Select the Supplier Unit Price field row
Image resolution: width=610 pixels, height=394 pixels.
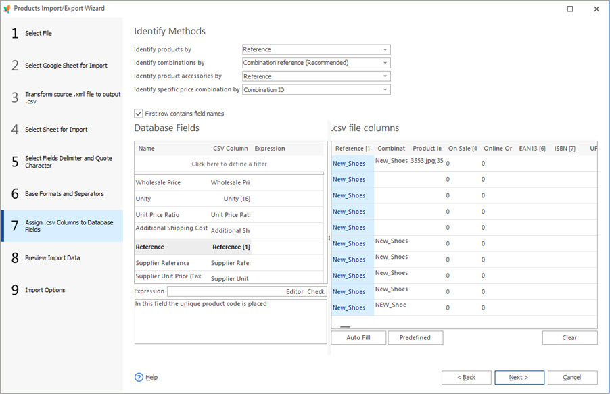pyautogui.click(x=229, y=277)
